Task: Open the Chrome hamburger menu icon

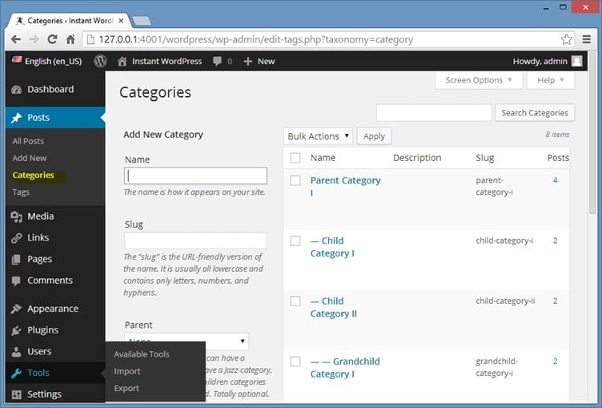Action: 586,39
